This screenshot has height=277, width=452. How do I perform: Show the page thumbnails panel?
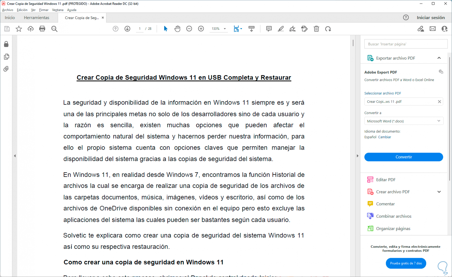point(7,57)
